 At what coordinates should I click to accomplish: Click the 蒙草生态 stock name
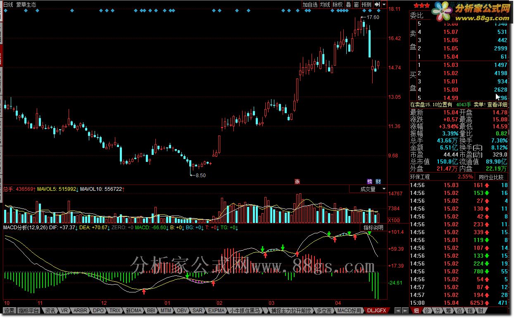(26, 5)
